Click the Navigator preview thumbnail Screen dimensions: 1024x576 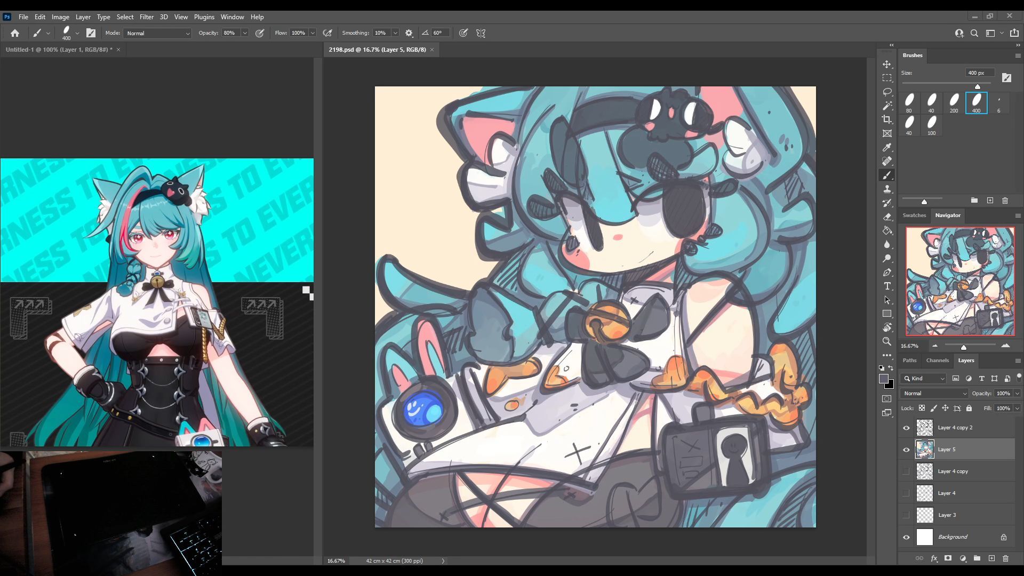pyautogui.click(x=960, y=282)
